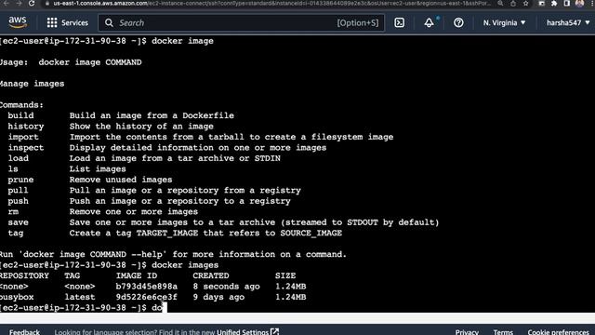Click the 'import' command text

click(x=23, y=137)
